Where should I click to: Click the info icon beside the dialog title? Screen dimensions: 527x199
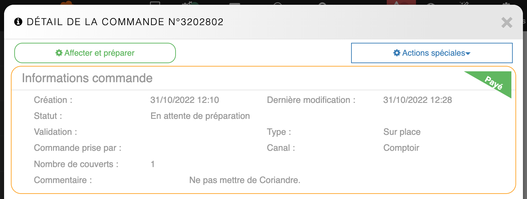pos(18,22)
